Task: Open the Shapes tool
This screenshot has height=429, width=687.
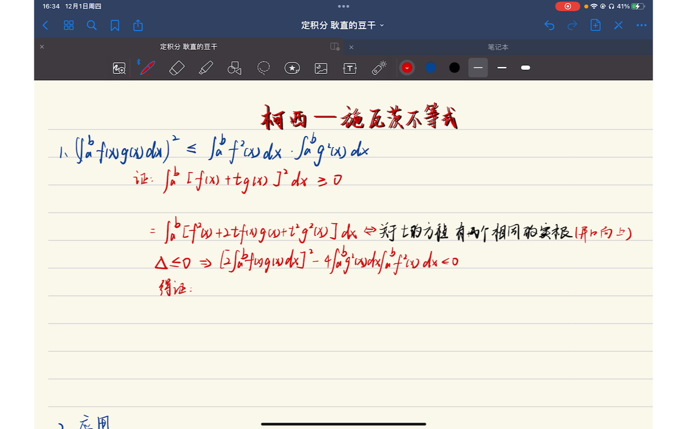Action: click(x=234, y=68)
